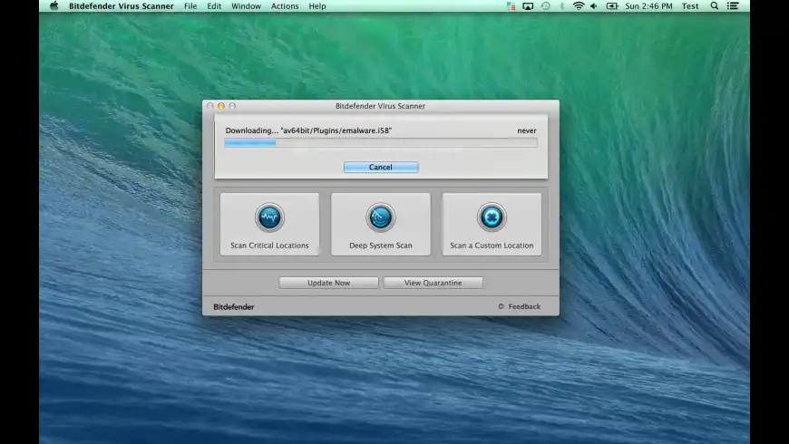789x444 pixels.
Task: Open Notification Center list icon
Action: [733, 6]
